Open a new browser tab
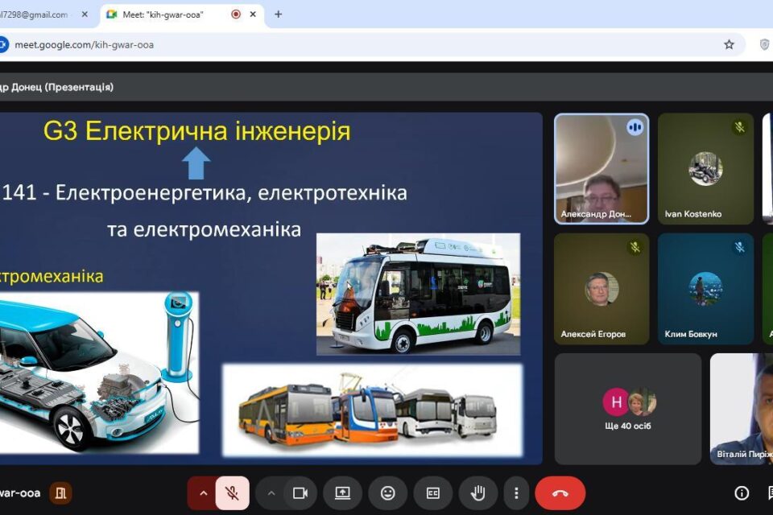Screen dimensions: 773x515 click(278, 14)
